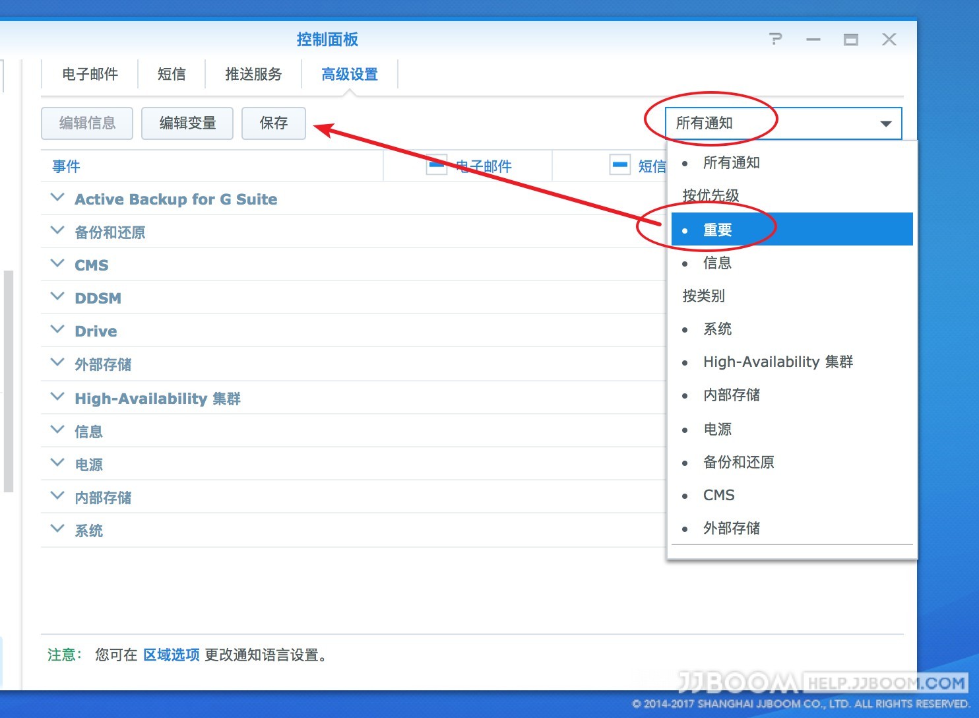The image size is (979, 718).
Task: Toggle the 电子邮件 column header checkbox
Action: [437, 165]
